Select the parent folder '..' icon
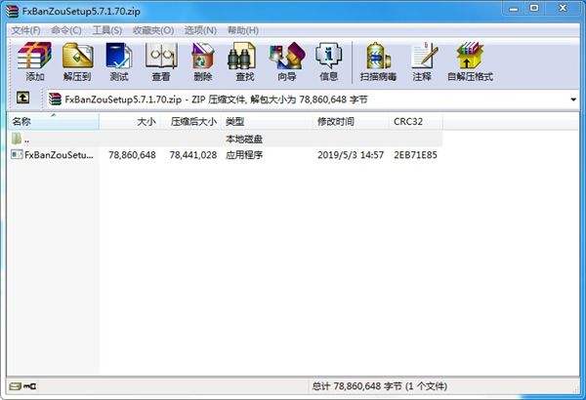Image resolution: width=586 pixels, height=400 pixels. 17,139
